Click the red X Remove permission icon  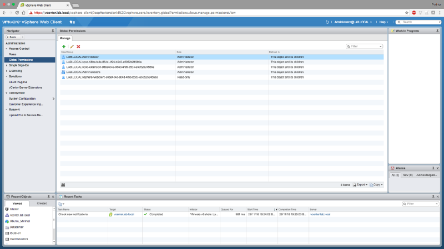[x=78, y=46]
